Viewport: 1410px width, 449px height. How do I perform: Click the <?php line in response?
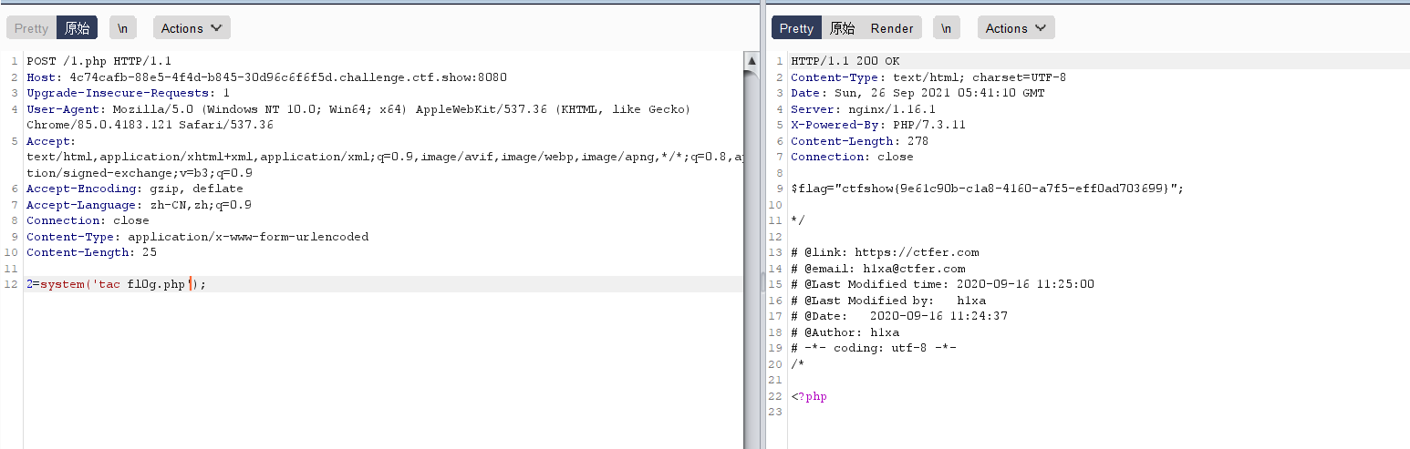coord(809,396)
